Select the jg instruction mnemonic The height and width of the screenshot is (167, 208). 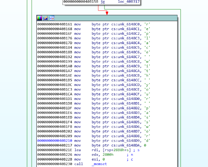103,2
